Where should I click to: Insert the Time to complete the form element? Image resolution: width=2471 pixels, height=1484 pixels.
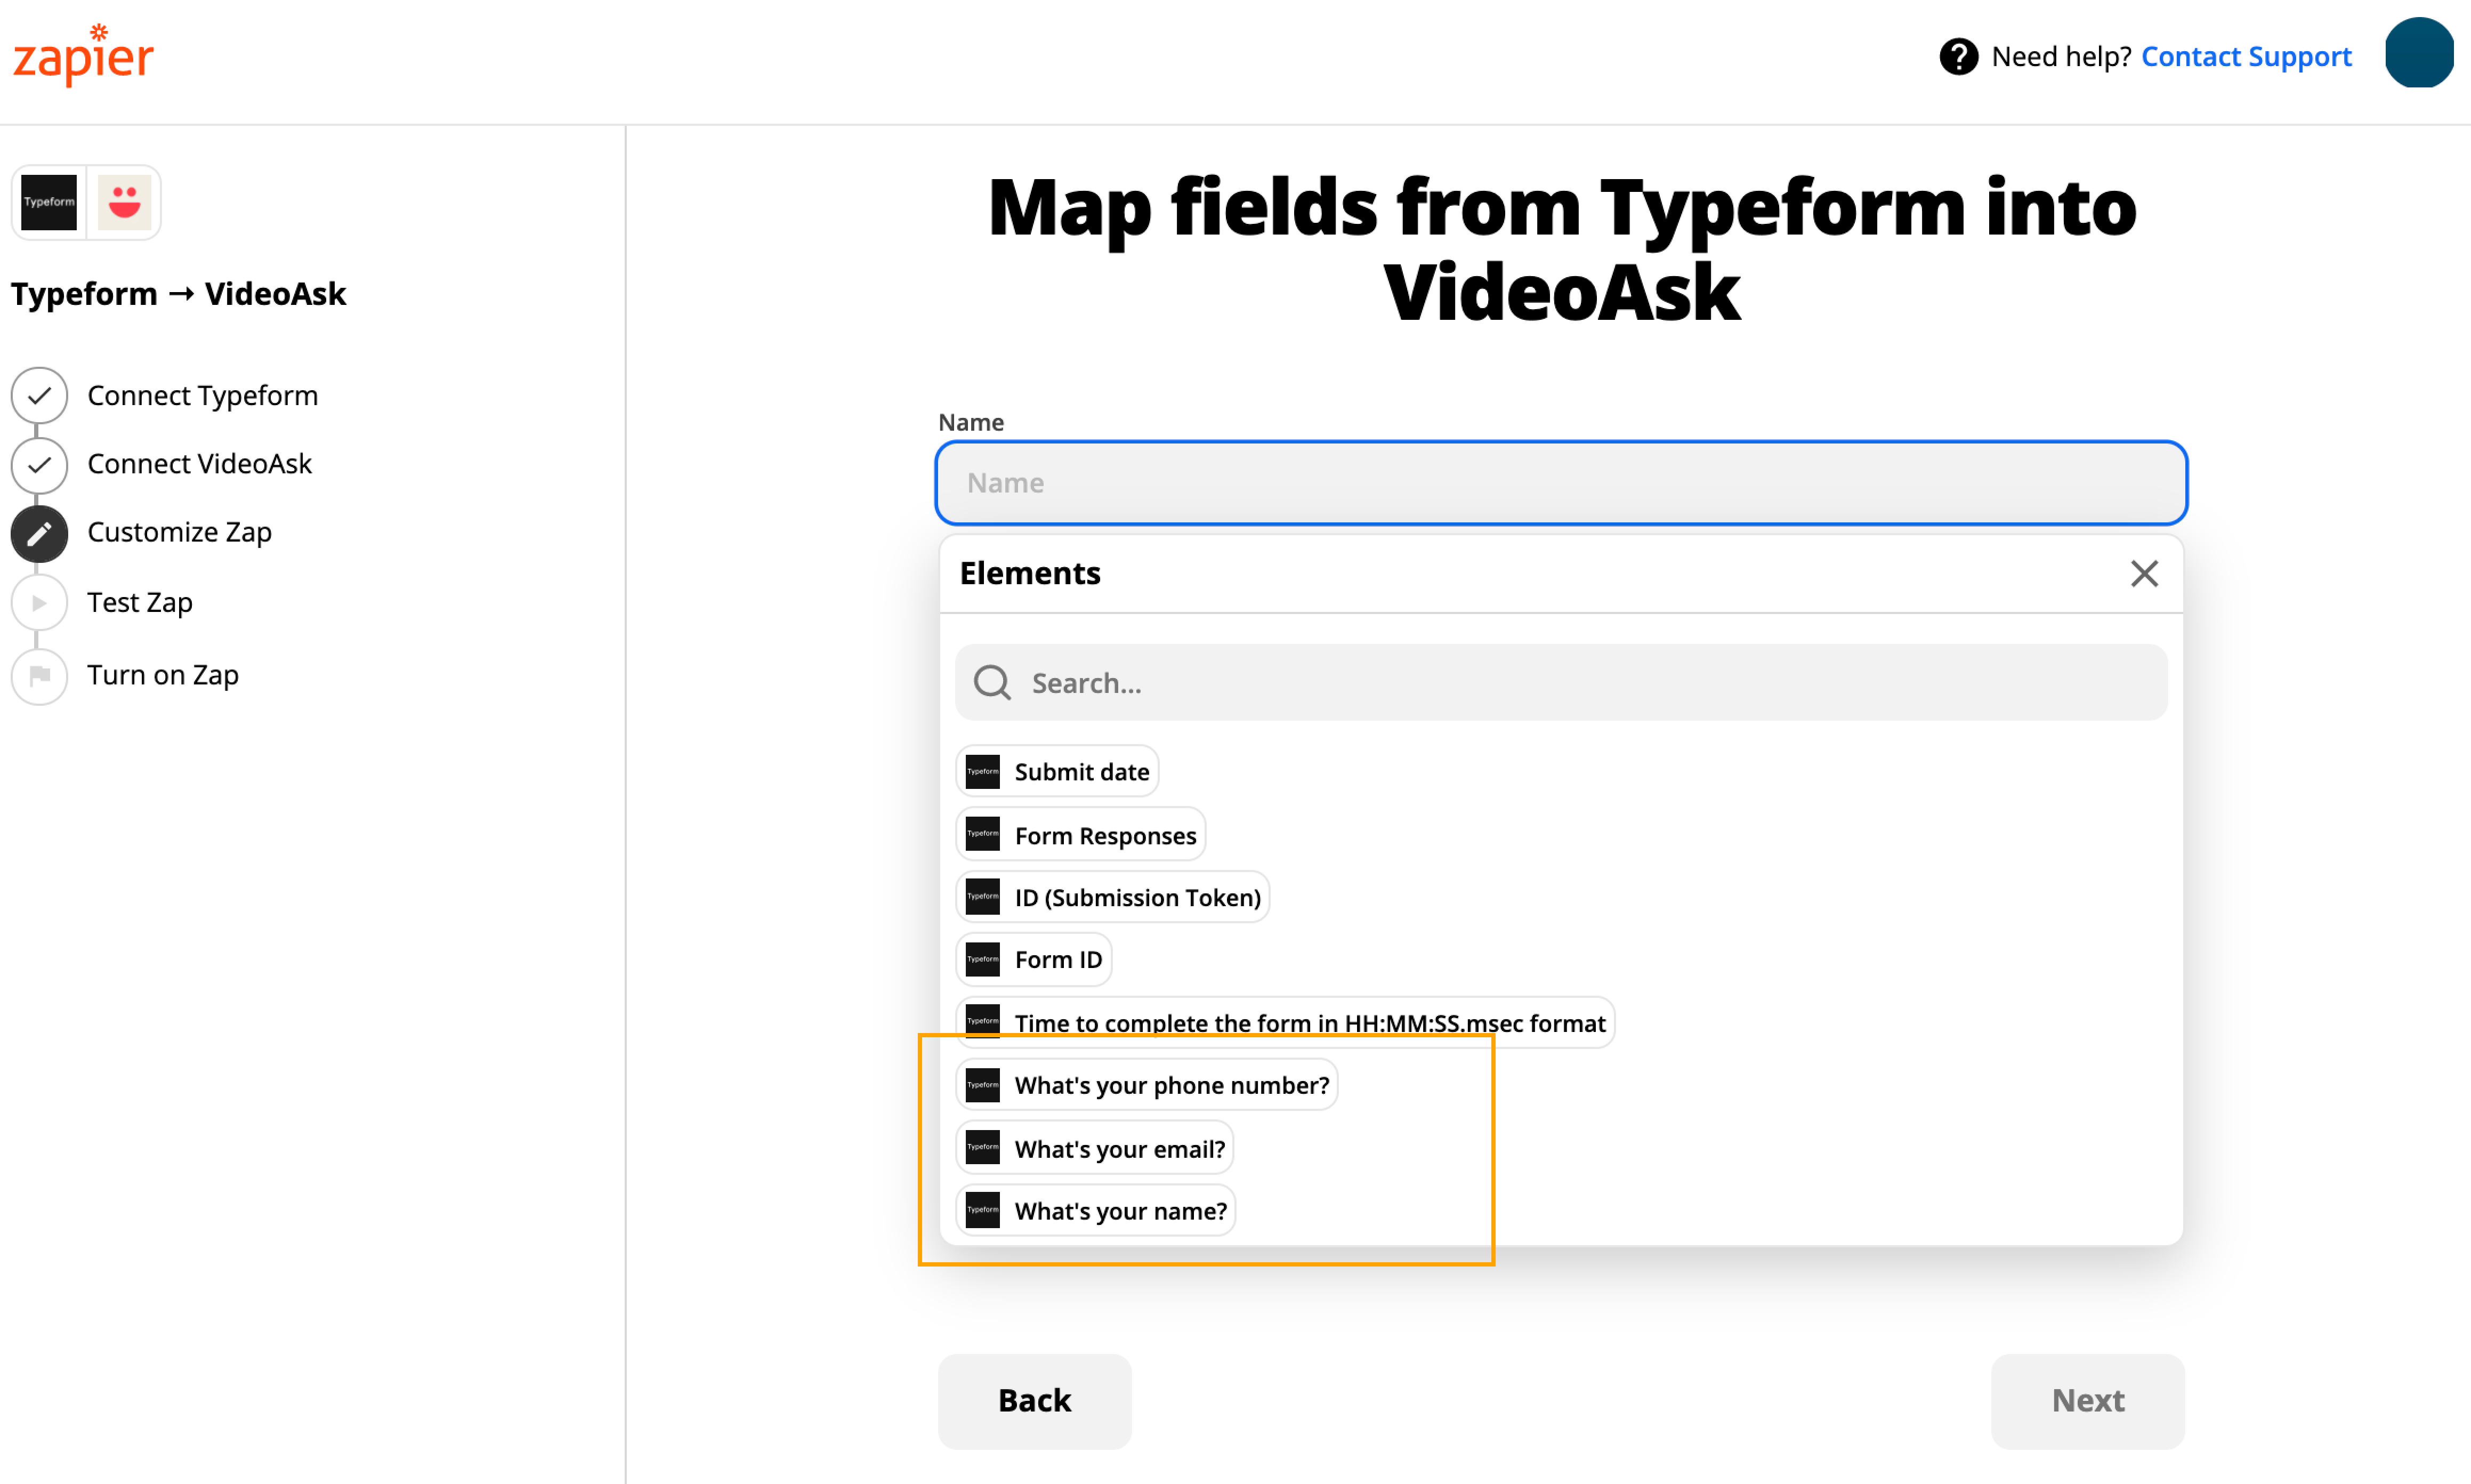[x=1286, y=1022]
